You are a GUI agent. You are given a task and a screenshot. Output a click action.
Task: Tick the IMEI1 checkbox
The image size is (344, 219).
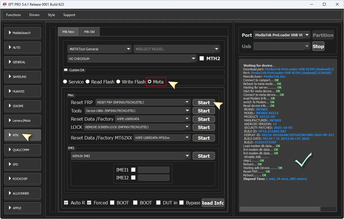point(133,170)
